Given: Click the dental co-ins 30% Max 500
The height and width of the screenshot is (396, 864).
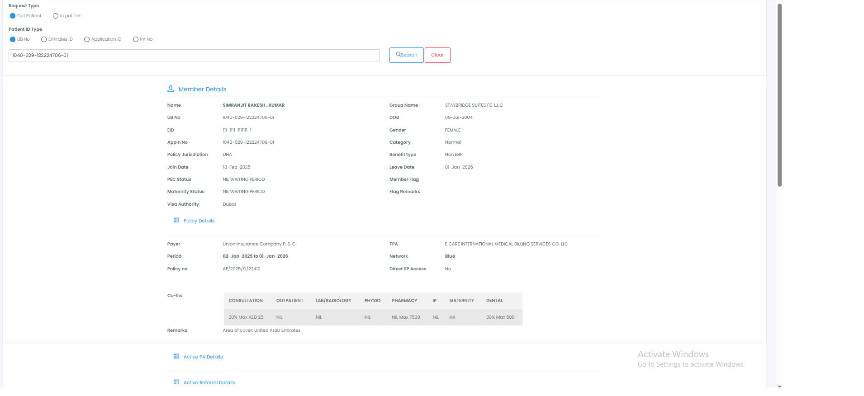Looking at the screenshot, I should click(x=500, y=317).
